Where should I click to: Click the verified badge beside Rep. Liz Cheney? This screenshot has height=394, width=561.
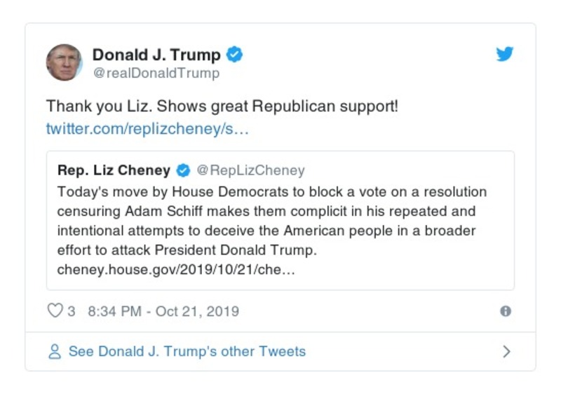pos(182,170)
